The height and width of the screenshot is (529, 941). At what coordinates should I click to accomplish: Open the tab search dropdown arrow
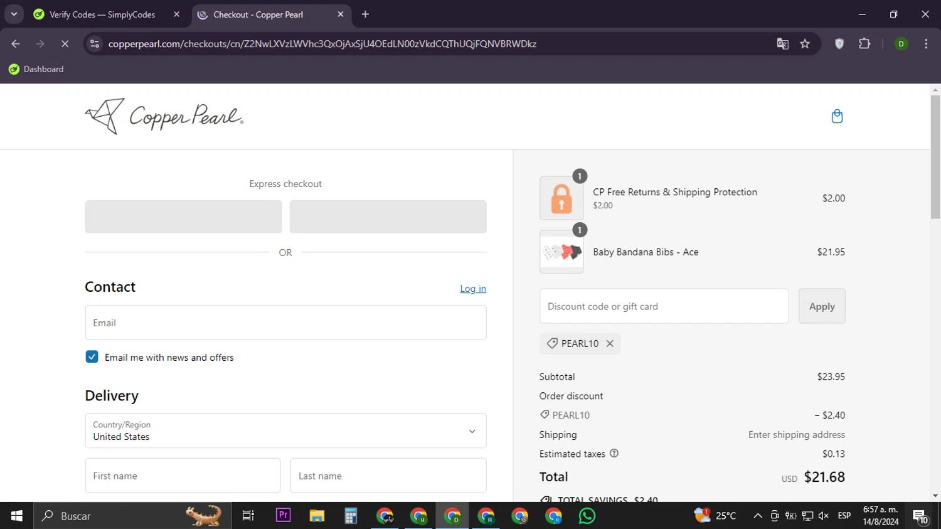tap(14, 14)
